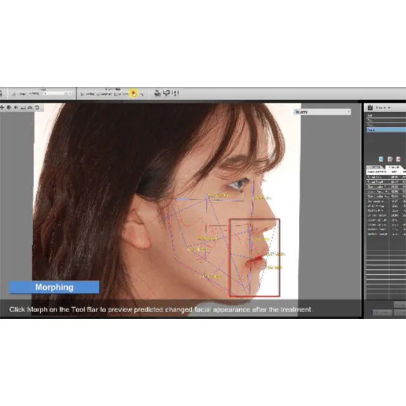Click the dome-shaped icon in the view toolbar

coord(30,107)
